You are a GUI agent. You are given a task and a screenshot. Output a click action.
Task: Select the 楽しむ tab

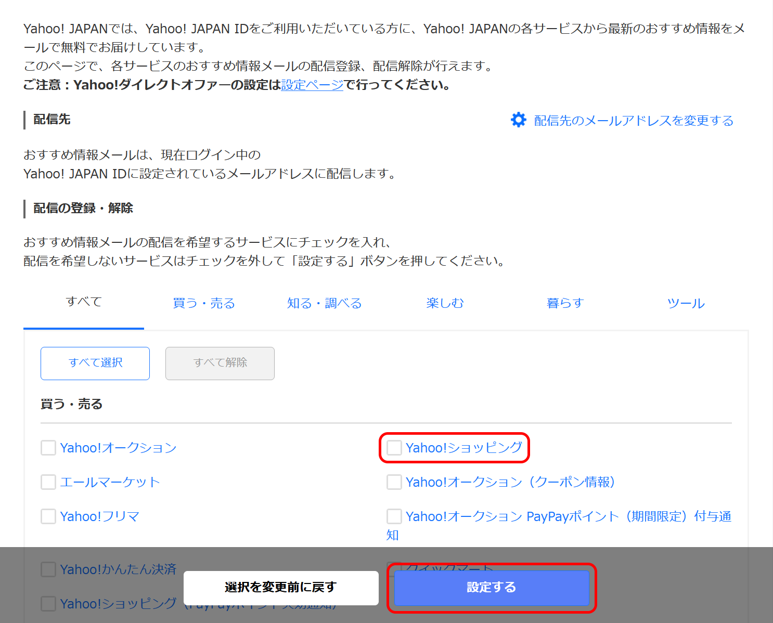[x=445, y=303]
